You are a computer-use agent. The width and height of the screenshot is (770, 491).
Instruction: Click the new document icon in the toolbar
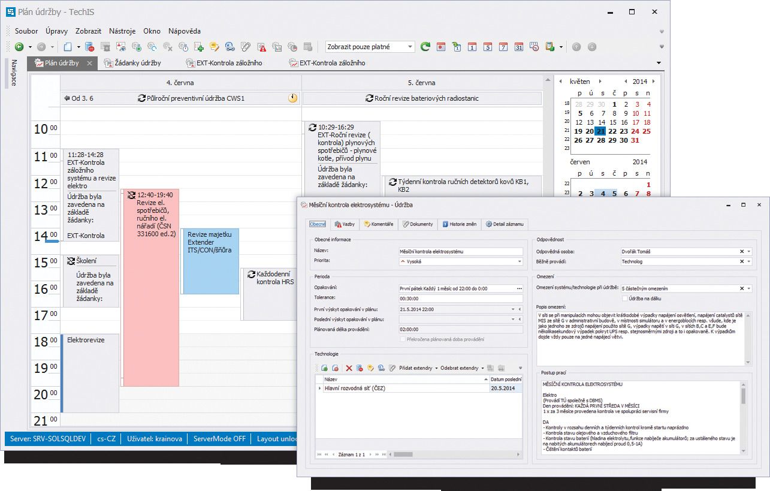point(68,46)
